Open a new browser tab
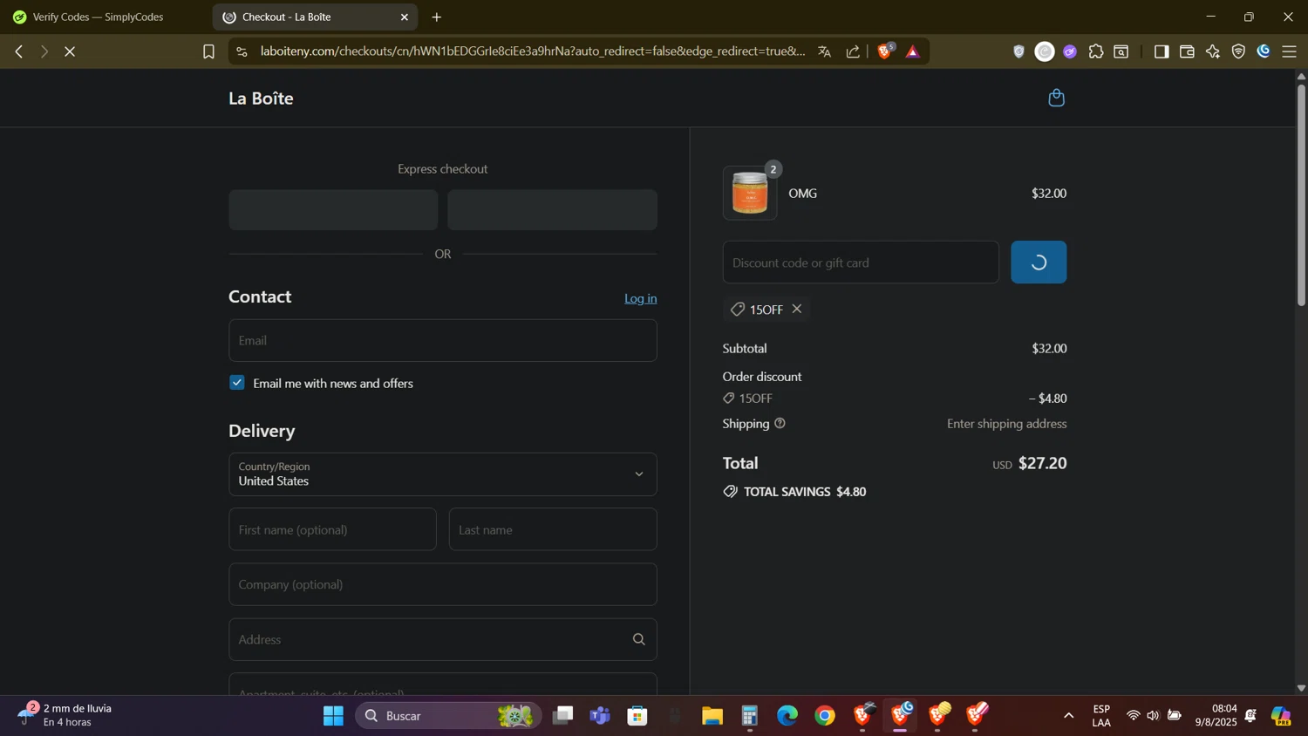Viewport: 1308px width, 736px height. (x=437, y=17)
